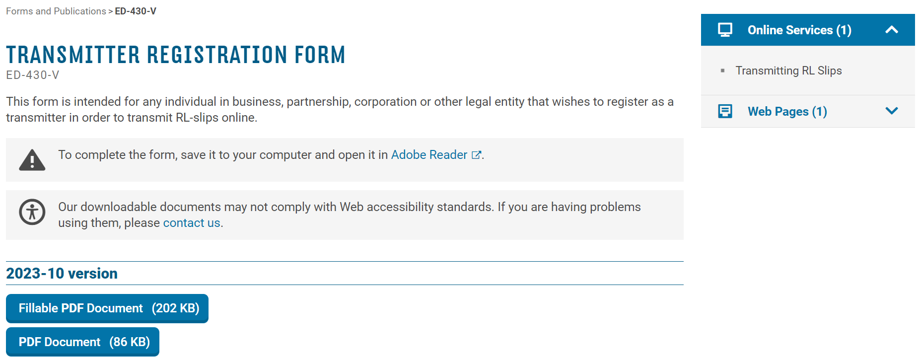919x362 pixels.
Task: Click the accessibility person icon
Action: 32,212
